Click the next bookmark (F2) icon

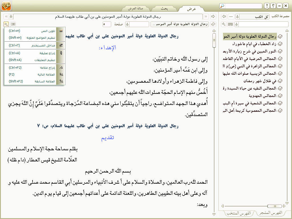61,74
